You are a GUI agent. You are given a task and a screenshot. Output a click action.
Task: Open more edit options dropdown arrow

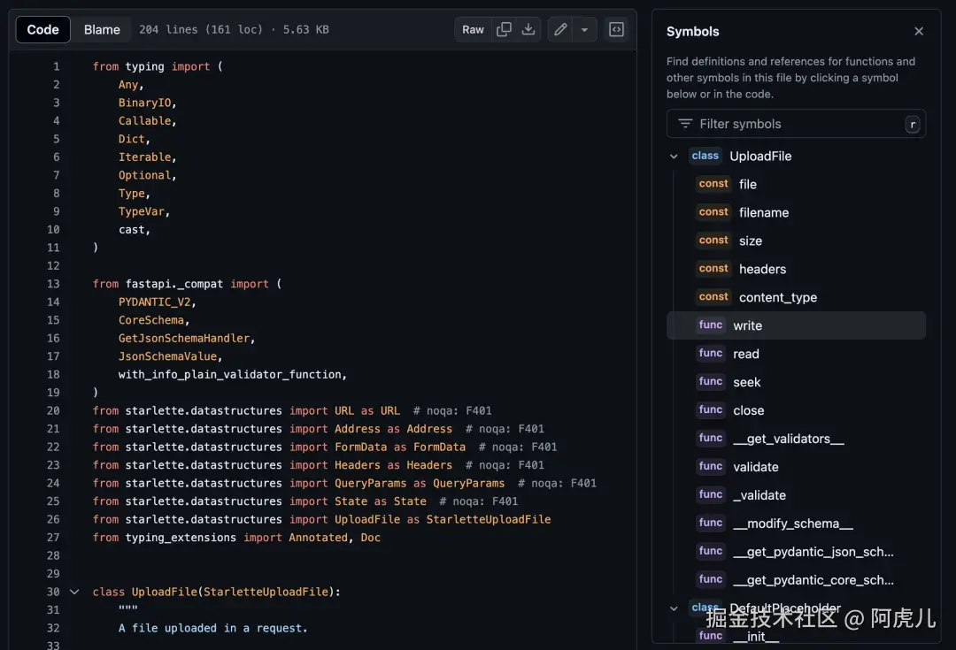pyautogui.click(x=584, y=29)
